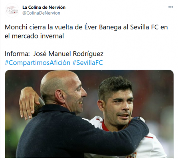The height and width of the screenshot is (159, 178).
Task: Open the tweet's three-dot more options menu
Action: (171, 7)
